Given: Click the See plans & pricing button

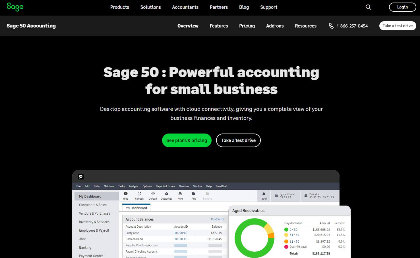Looking at the screenshot, I should click(x=187, y=140).
